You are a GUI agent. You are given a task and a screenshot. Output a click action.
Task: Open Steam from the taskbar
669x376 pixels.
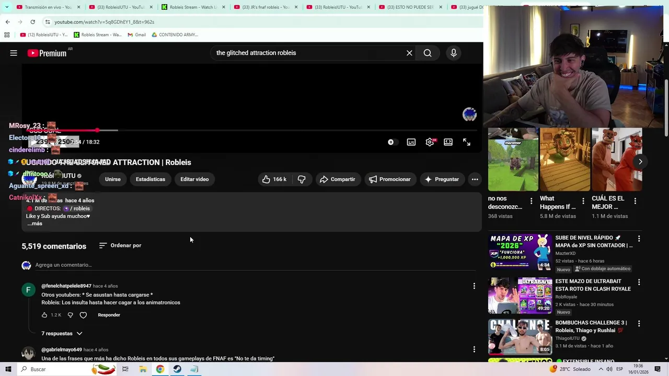point(177,369)
